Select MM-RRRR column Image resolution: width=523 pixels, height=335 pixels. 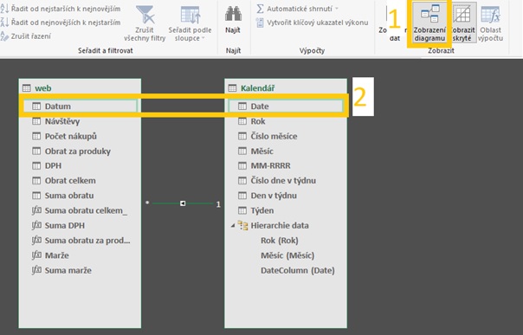[x=286, y=165]
